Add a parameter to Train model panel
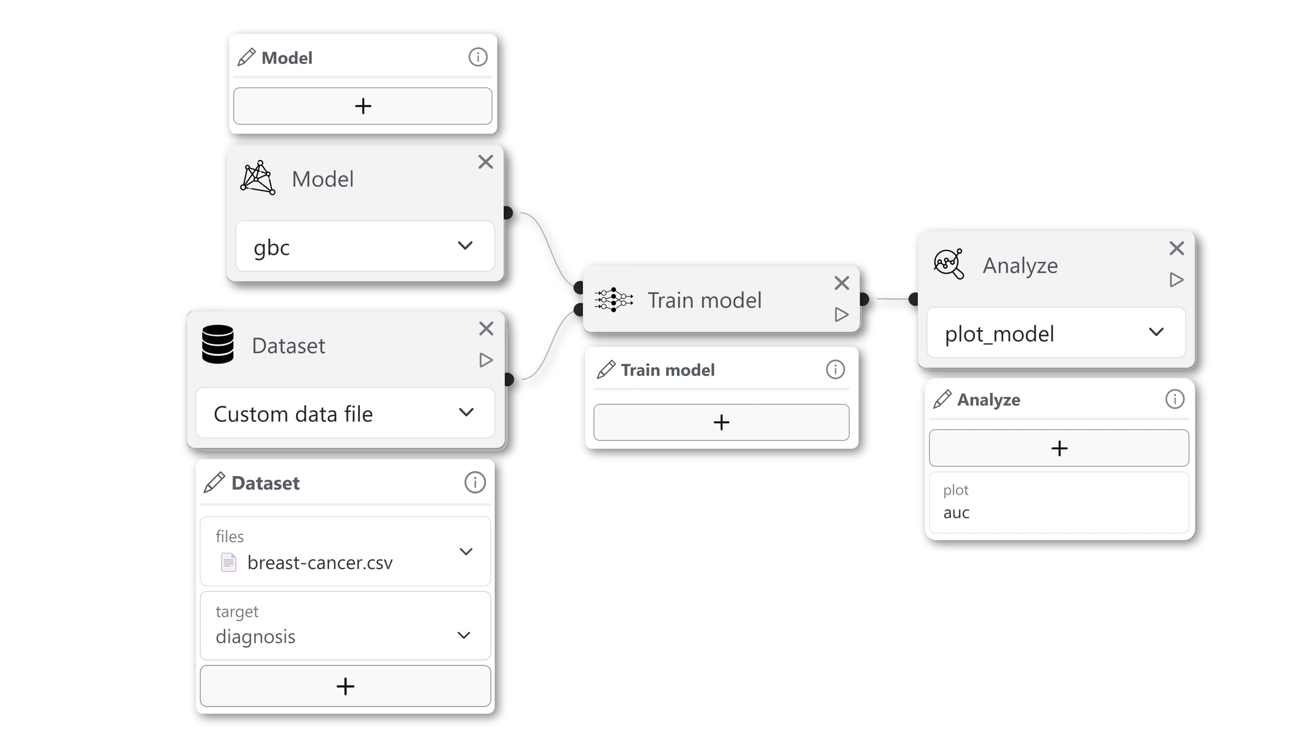 point(721,422)
